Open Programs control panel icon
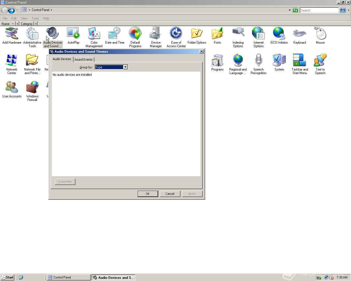Viewport: 351px width, 281px height. click(x=217, y=63)
